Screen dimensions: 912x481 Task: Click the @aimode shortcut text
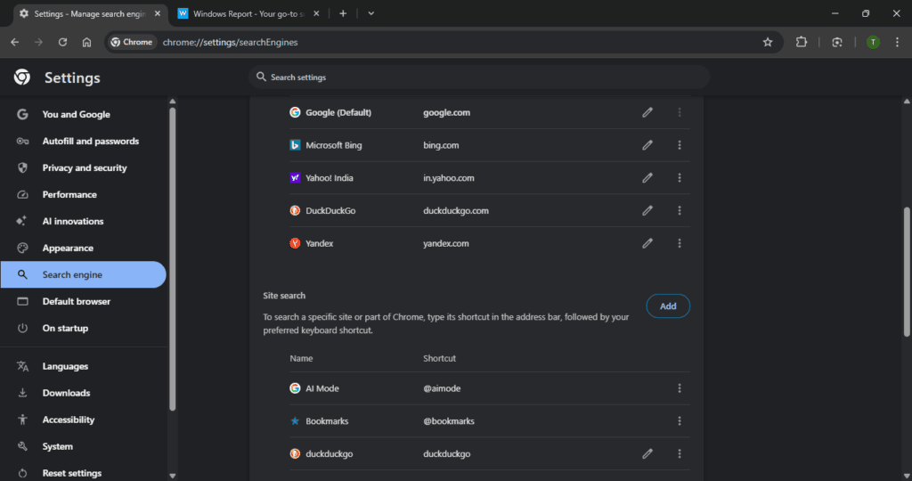tap(442, 388)
